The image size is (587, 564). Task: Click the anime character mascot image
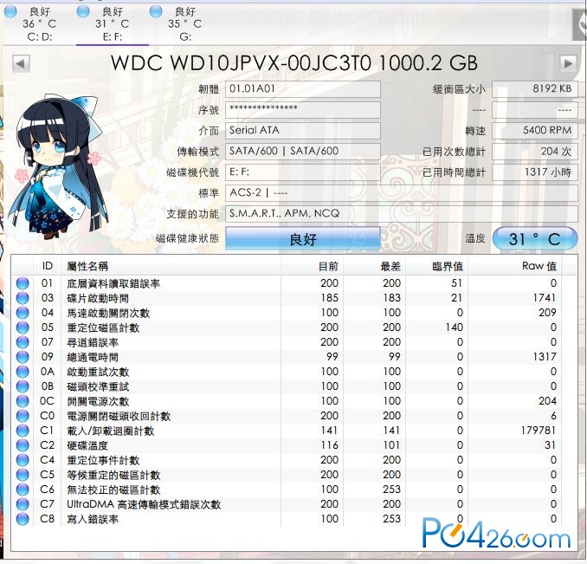[x=58, y=166]
